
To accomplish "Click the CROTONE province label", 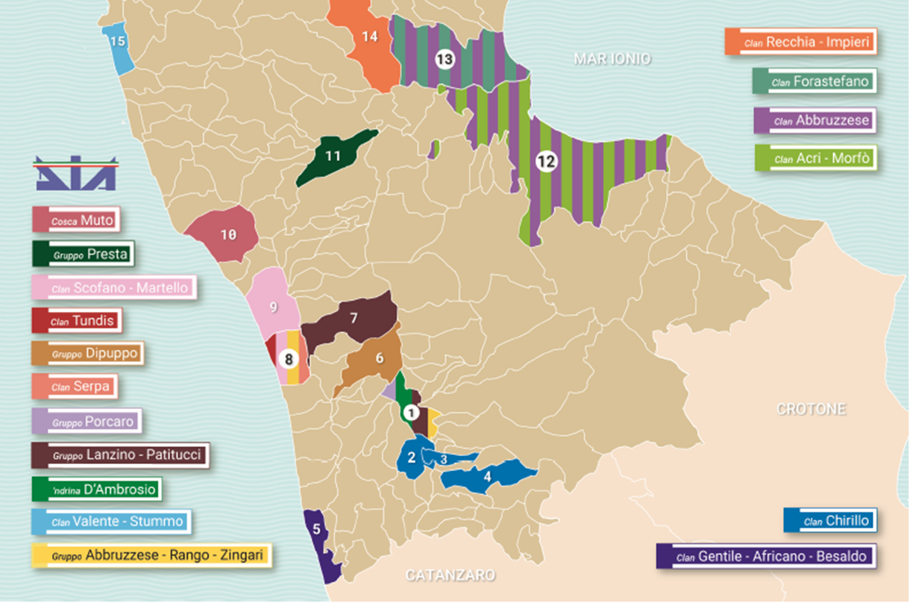I will 811,409.
